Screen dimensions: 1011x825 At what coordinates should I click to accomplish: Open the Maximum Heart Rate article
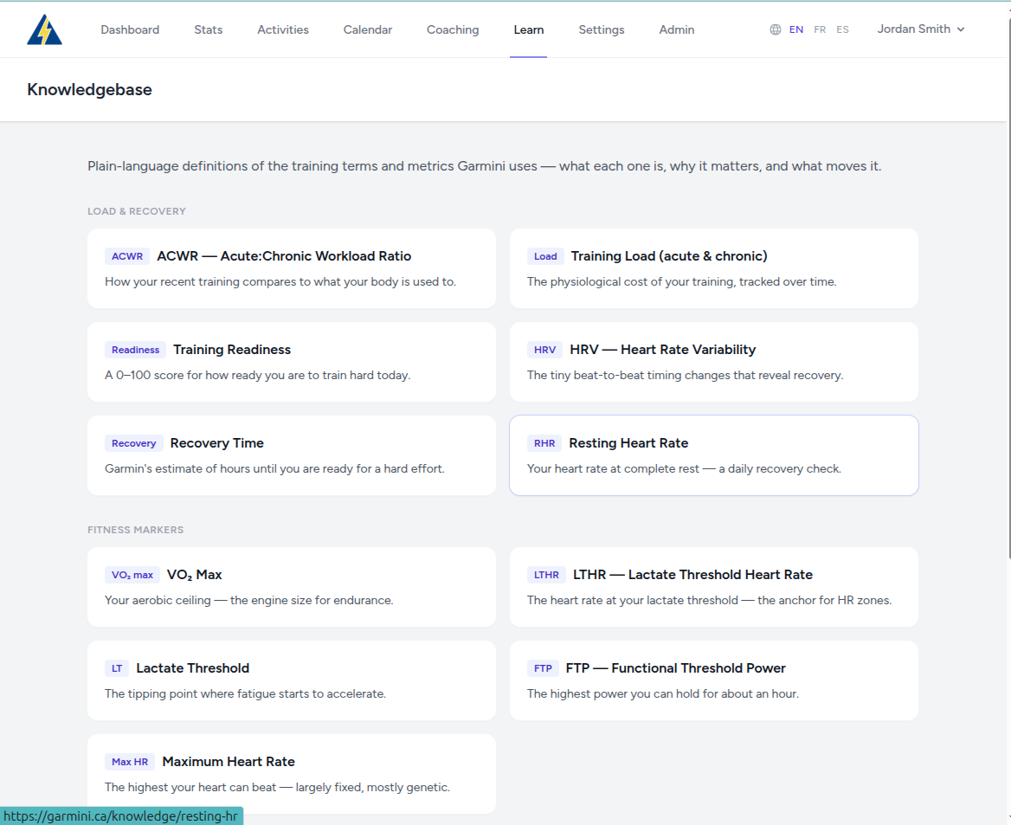pyautogui.click(x=292, y=774)
